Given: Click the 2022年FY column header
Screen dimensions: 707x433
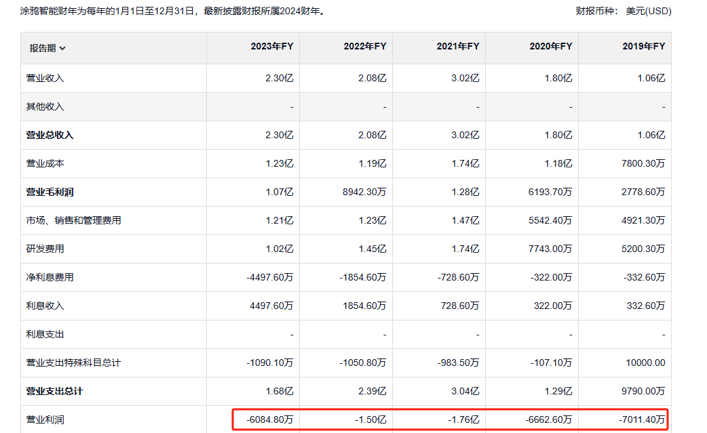Looking at the screenshot, I should coord(365,46).
